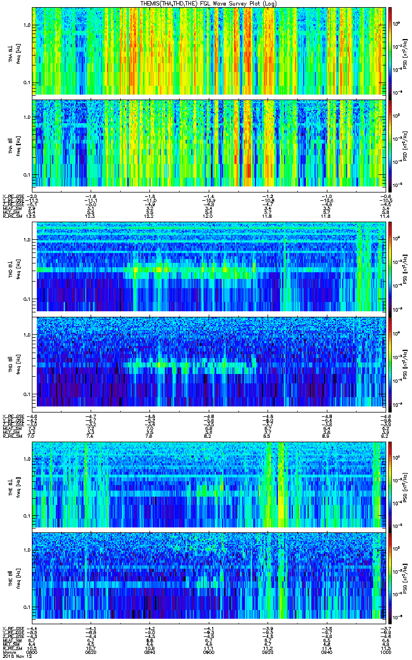Click the plot title 'THEMIS(THA,THD,THE) FGL Wave Survey Plot (Log)'
Image resolution: width=412 pixels, height=660 pixels.
point(209,3)
